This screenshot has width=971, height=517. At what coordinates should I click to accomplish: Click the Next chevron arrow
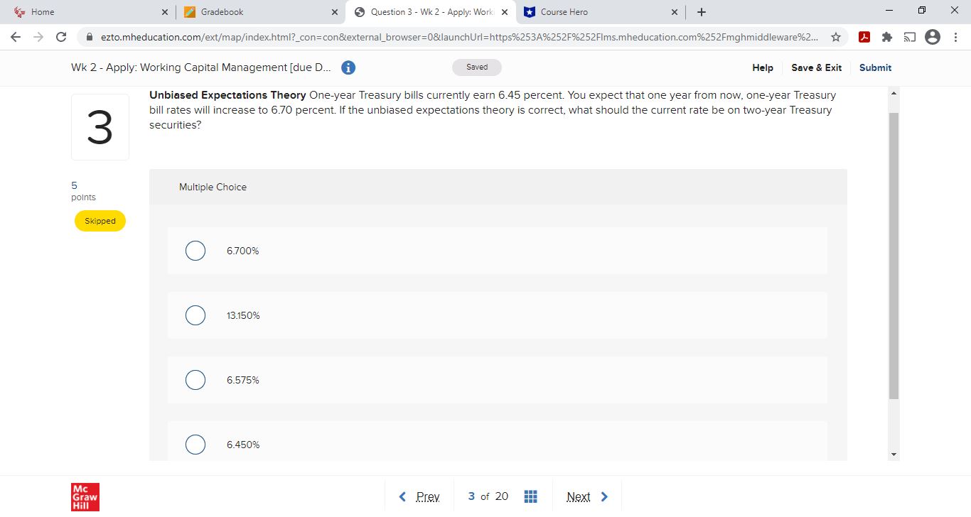[x=604, y=496]
